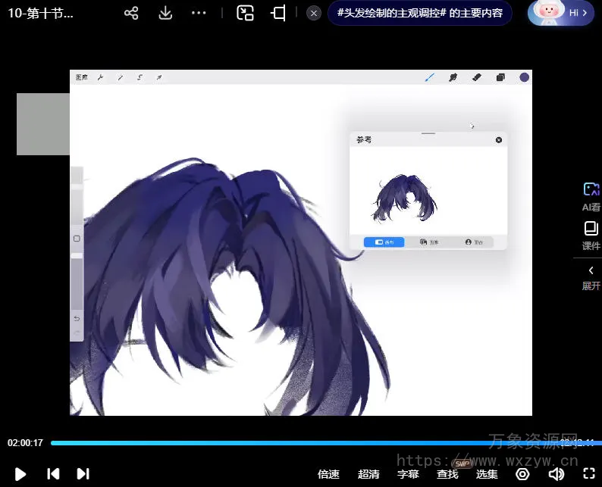
Task: Select the Procreate eraser tool
Action: (x=476, y=77)
